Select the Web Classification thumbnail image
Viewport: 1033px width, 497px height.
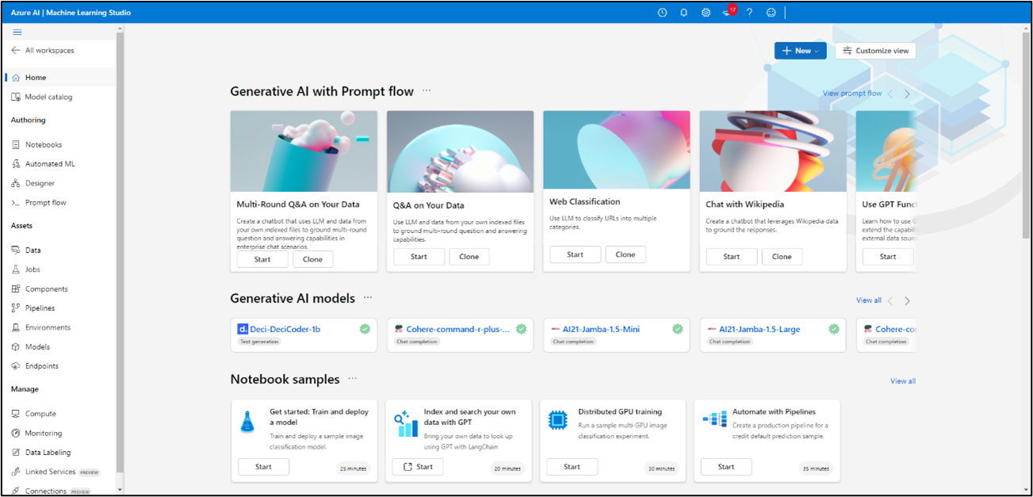pos(616,151)
